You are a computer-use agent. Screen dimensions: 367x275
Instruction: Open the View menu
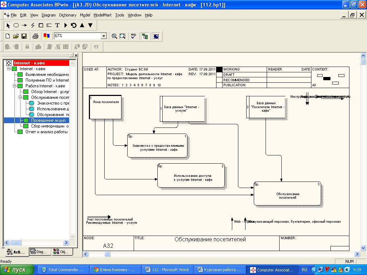(x=34, y=15)
